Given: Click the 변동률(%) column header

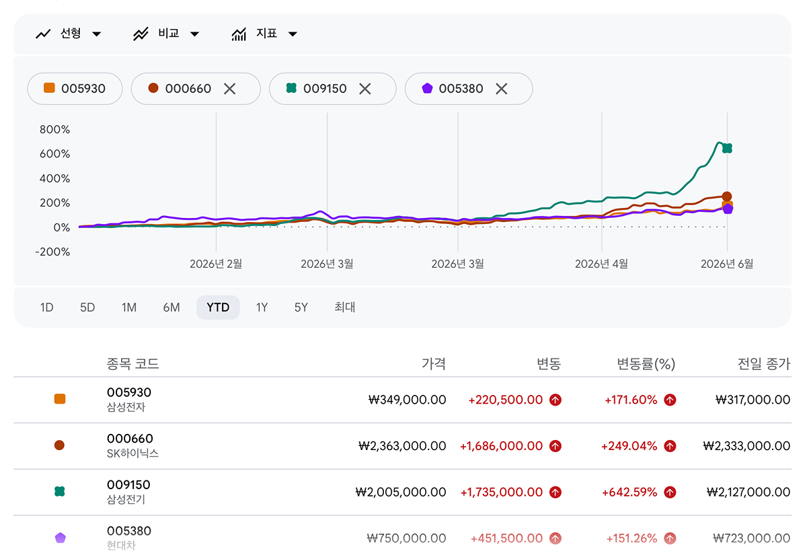Looking at the screenshot, I should click(646, 364).
